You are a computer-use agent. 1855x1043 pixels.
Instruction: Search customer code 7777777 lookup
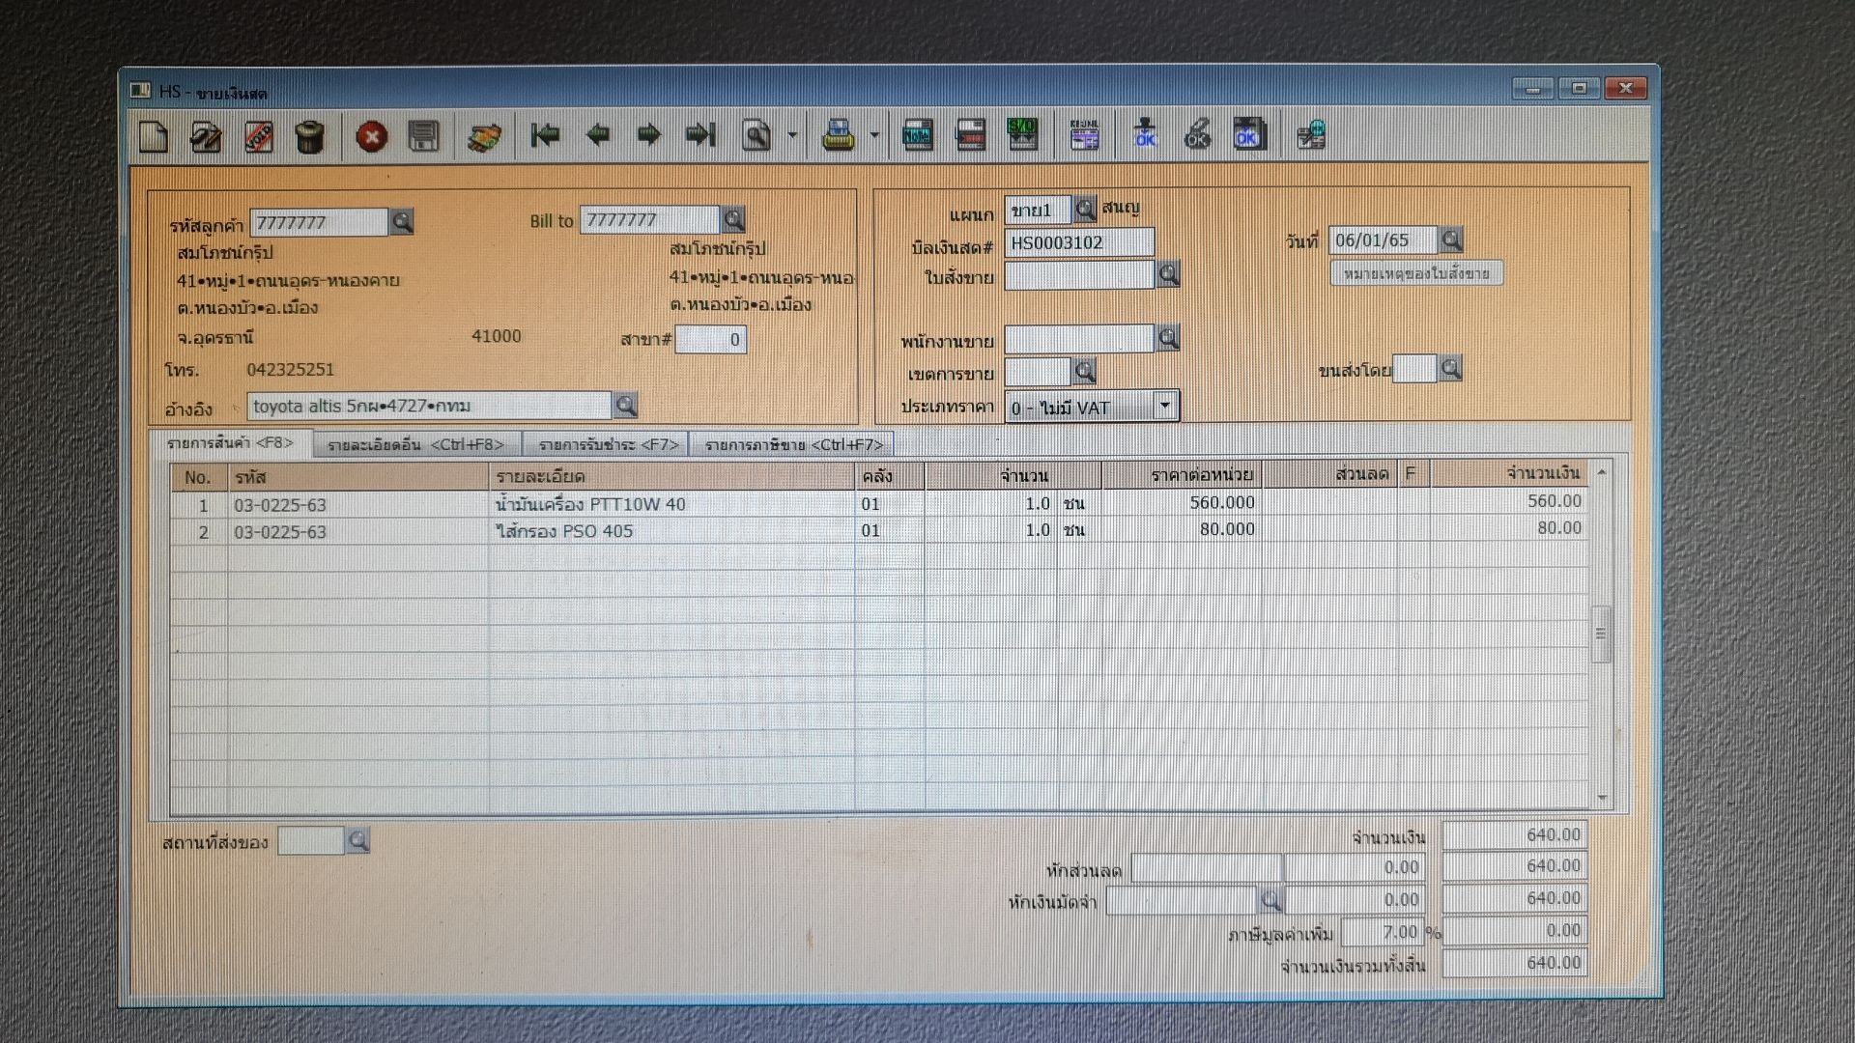pos(402,222)
